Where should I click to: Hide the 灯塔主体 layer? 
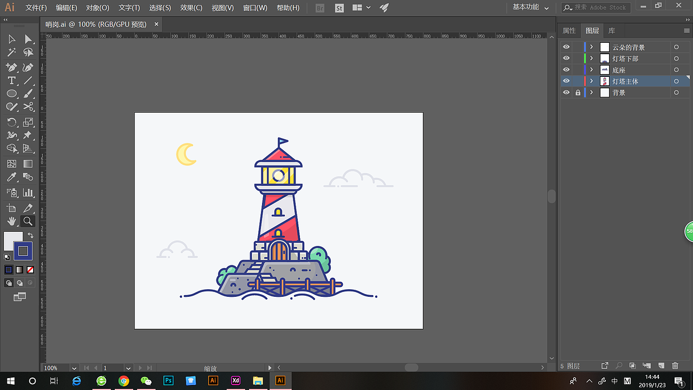566,81
